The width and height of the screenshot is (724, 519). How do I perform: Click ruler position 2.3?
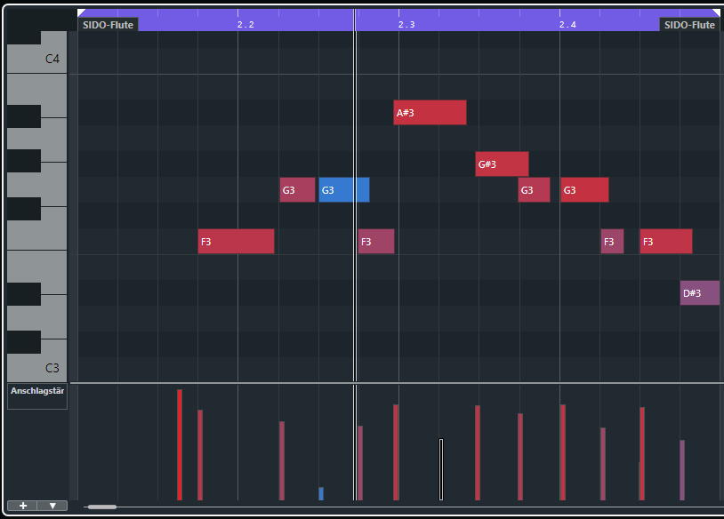406,25
